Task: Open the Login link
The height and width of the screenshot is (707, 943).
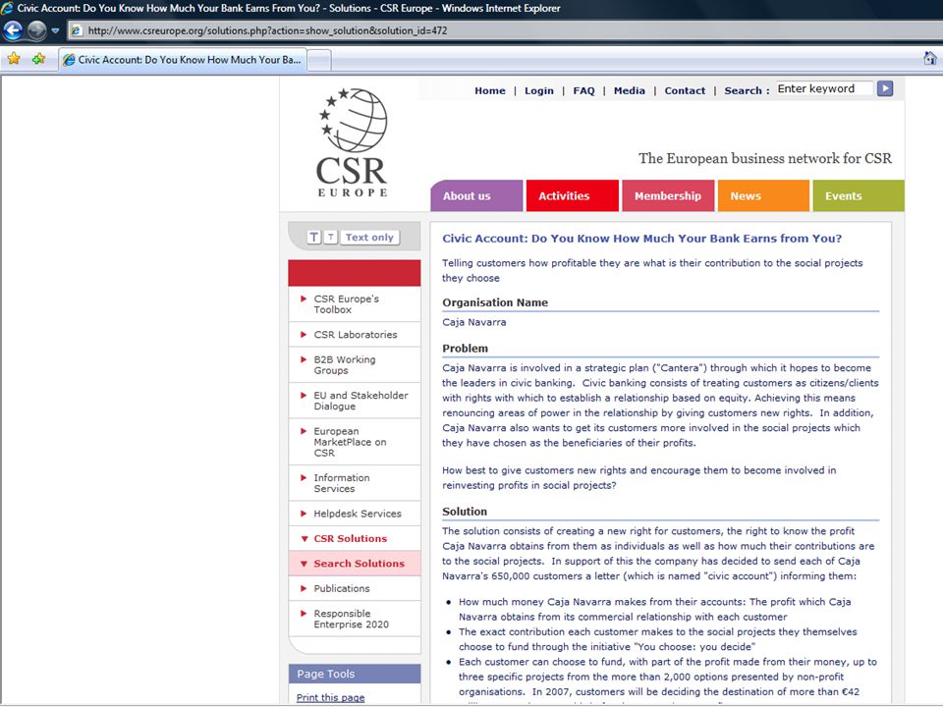Action: point(539,90)
